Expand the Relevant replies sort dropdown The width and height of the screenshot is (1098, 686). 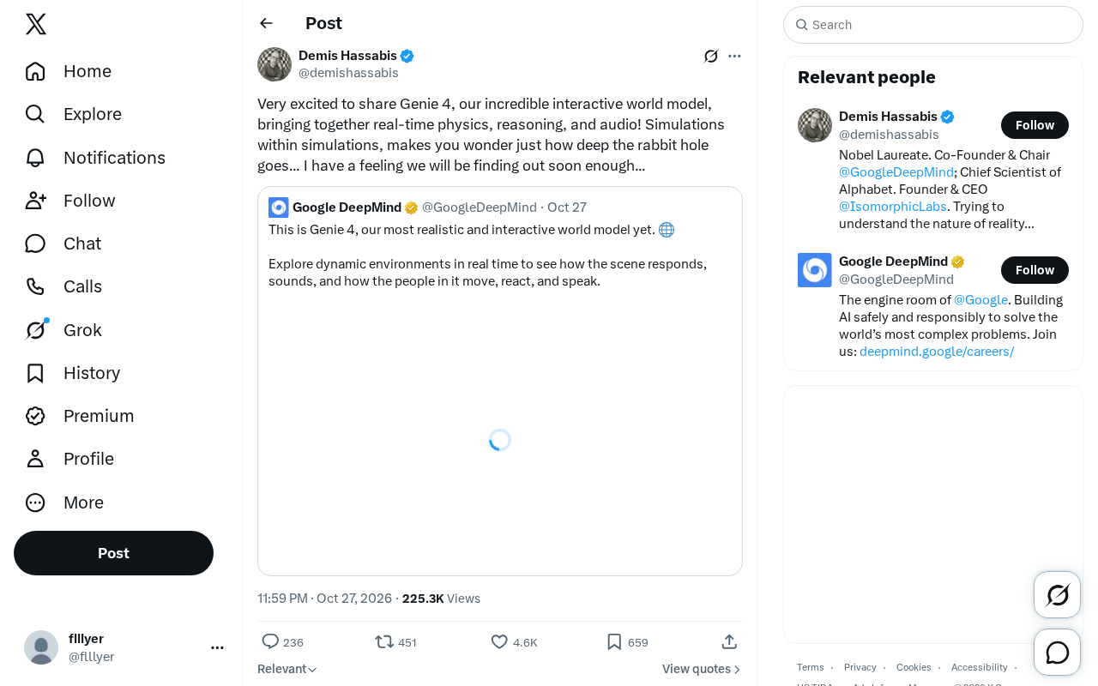pyautogui.click(x=287, y=669)
